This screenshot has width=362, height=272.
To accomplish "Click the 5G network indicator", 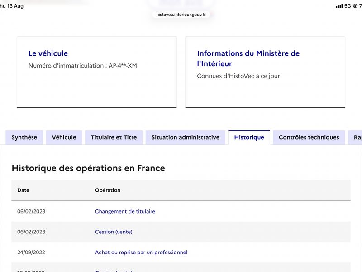I will [x=348, y=6].
